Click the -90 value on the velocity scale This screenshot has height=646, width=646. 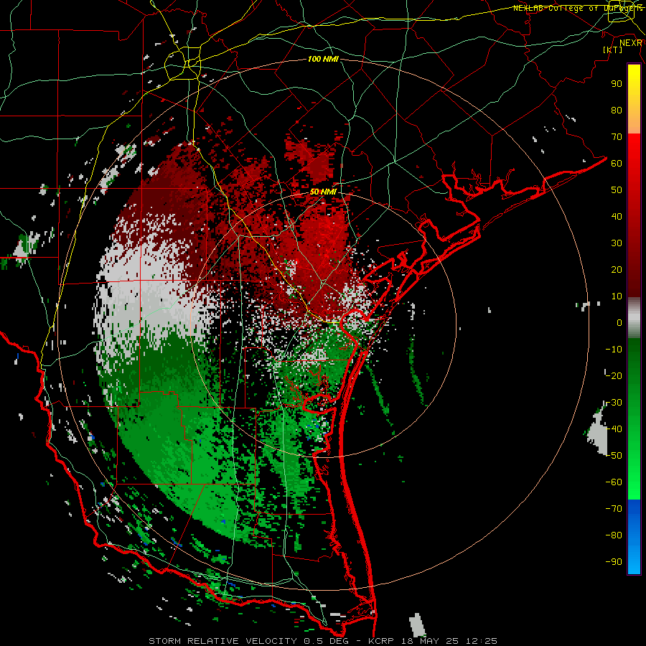pos(614,562)
